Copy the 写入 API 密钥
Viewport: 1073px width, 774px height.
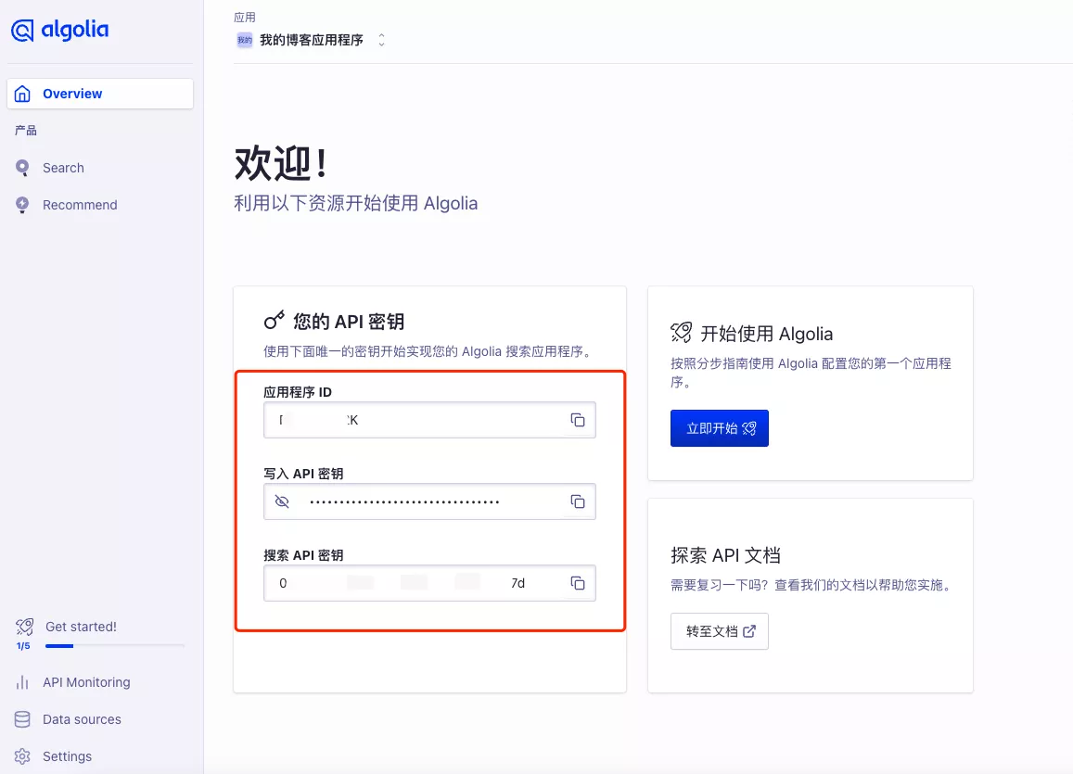[578, 501]
